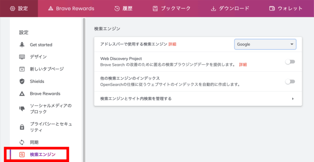Click the 新しいタブページ icon in sidebar

(22, 69)
